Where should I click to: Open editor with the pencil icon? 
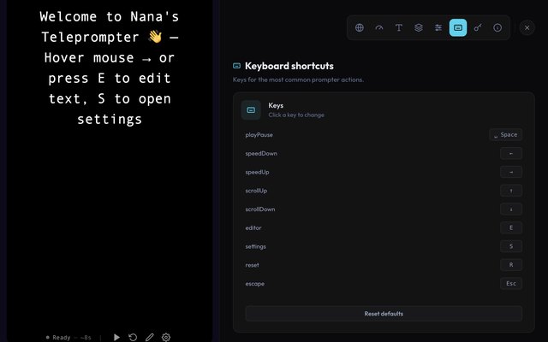150,337
